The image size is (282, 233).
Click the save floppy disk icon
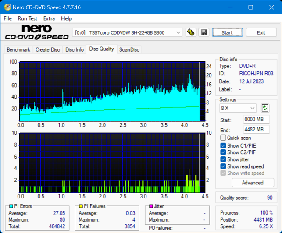(204, 32)
